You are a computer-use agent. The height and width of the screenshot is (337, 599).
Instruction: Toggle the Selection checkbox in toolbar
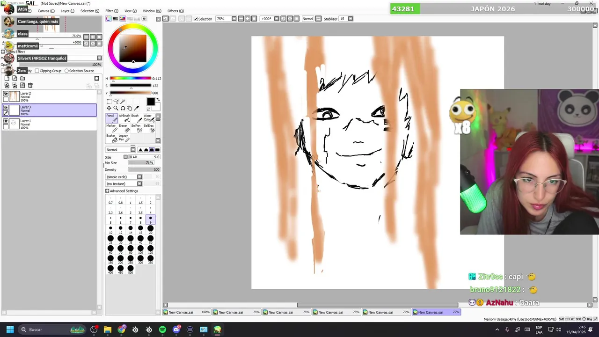pos(196,19)
